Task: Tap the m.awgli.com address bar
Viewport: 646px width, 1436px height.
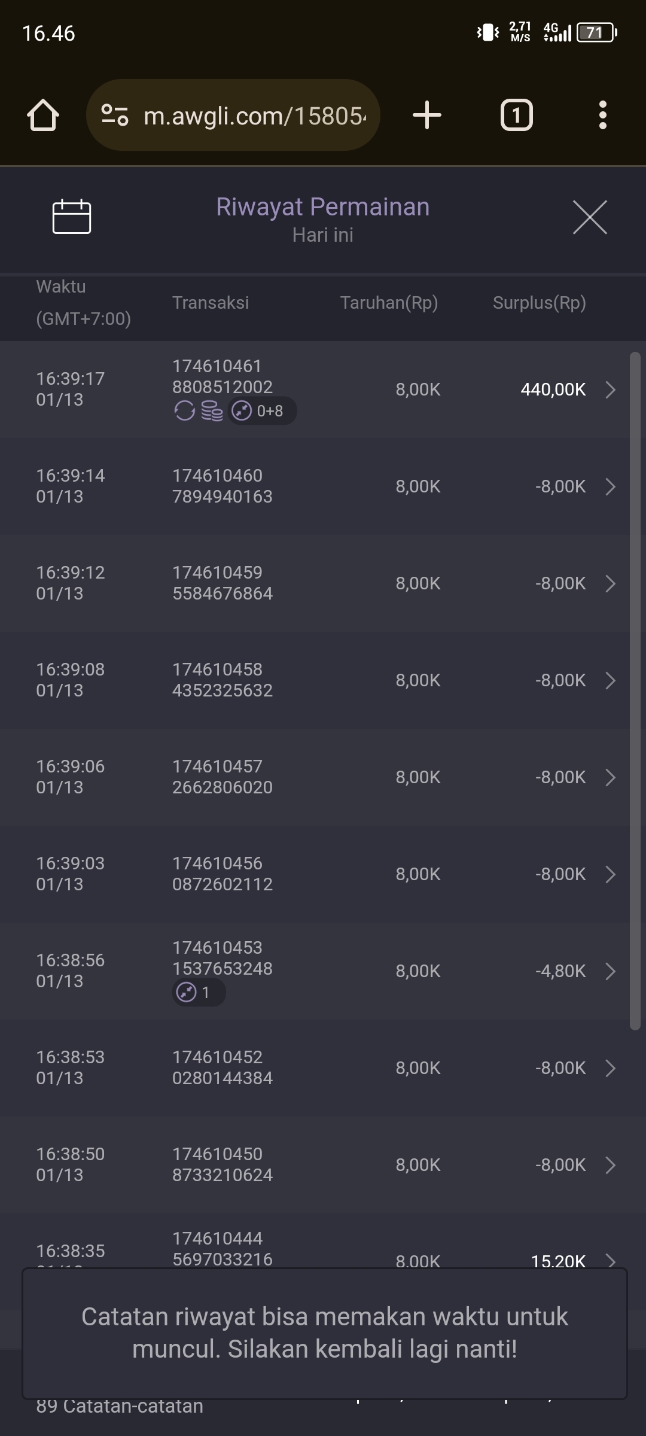Action: click(254, 115)
